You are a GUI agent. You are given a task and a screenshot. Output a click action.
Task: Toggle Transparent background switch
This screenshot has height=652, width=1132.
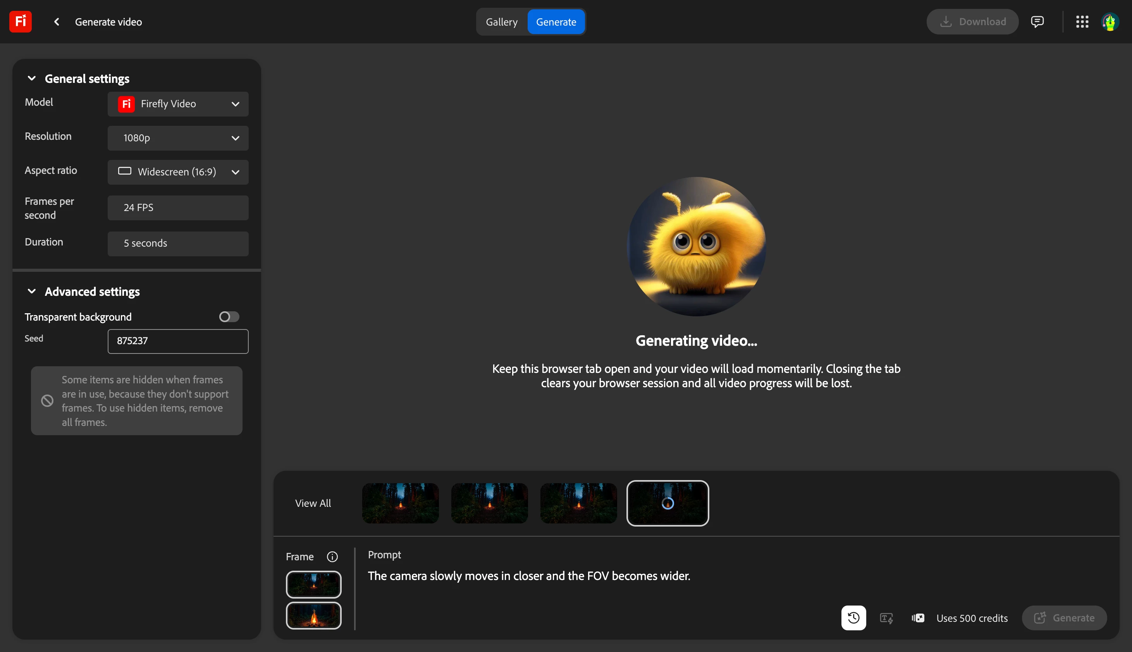(229, 317)
